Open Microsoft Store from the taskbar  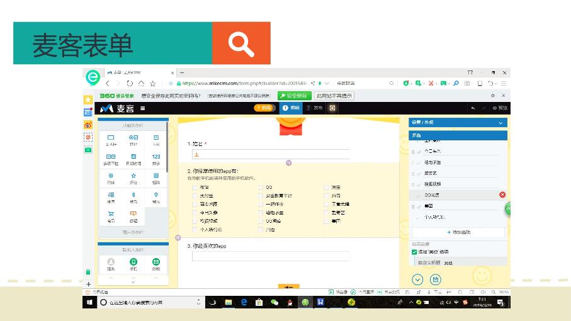click(259, 303)
